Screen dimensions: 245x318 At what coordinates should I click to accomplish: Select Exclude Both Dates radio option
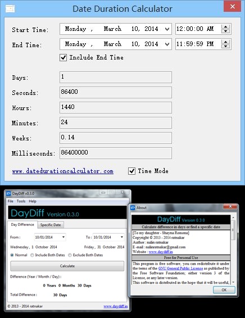(70, 255)
